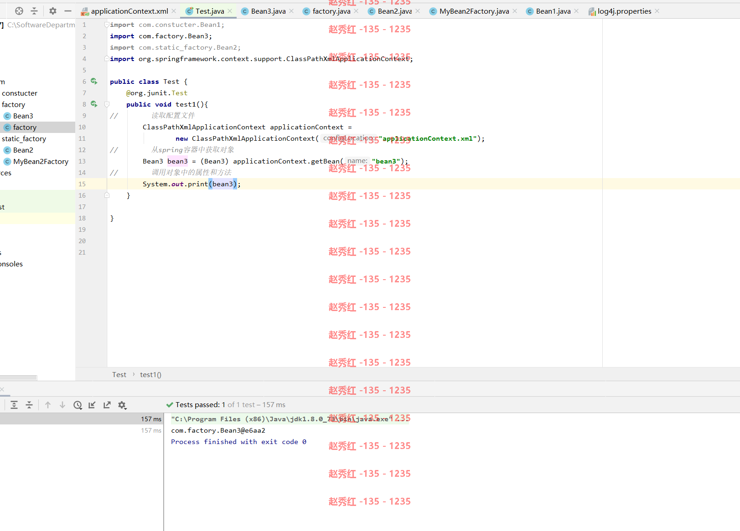Select the factory package in tree
Image resolution: width=740 pixels, height=531 pixels.
click(13, 104)
